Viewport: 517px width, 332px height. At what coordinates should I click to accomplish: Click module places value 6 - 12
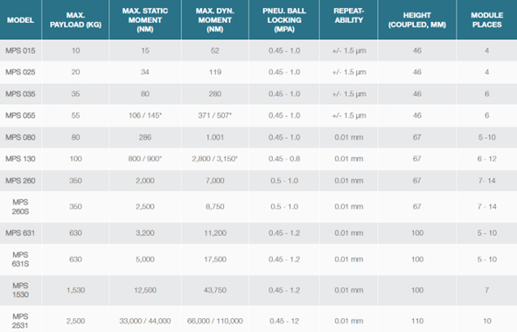click(x=487, y=159)
